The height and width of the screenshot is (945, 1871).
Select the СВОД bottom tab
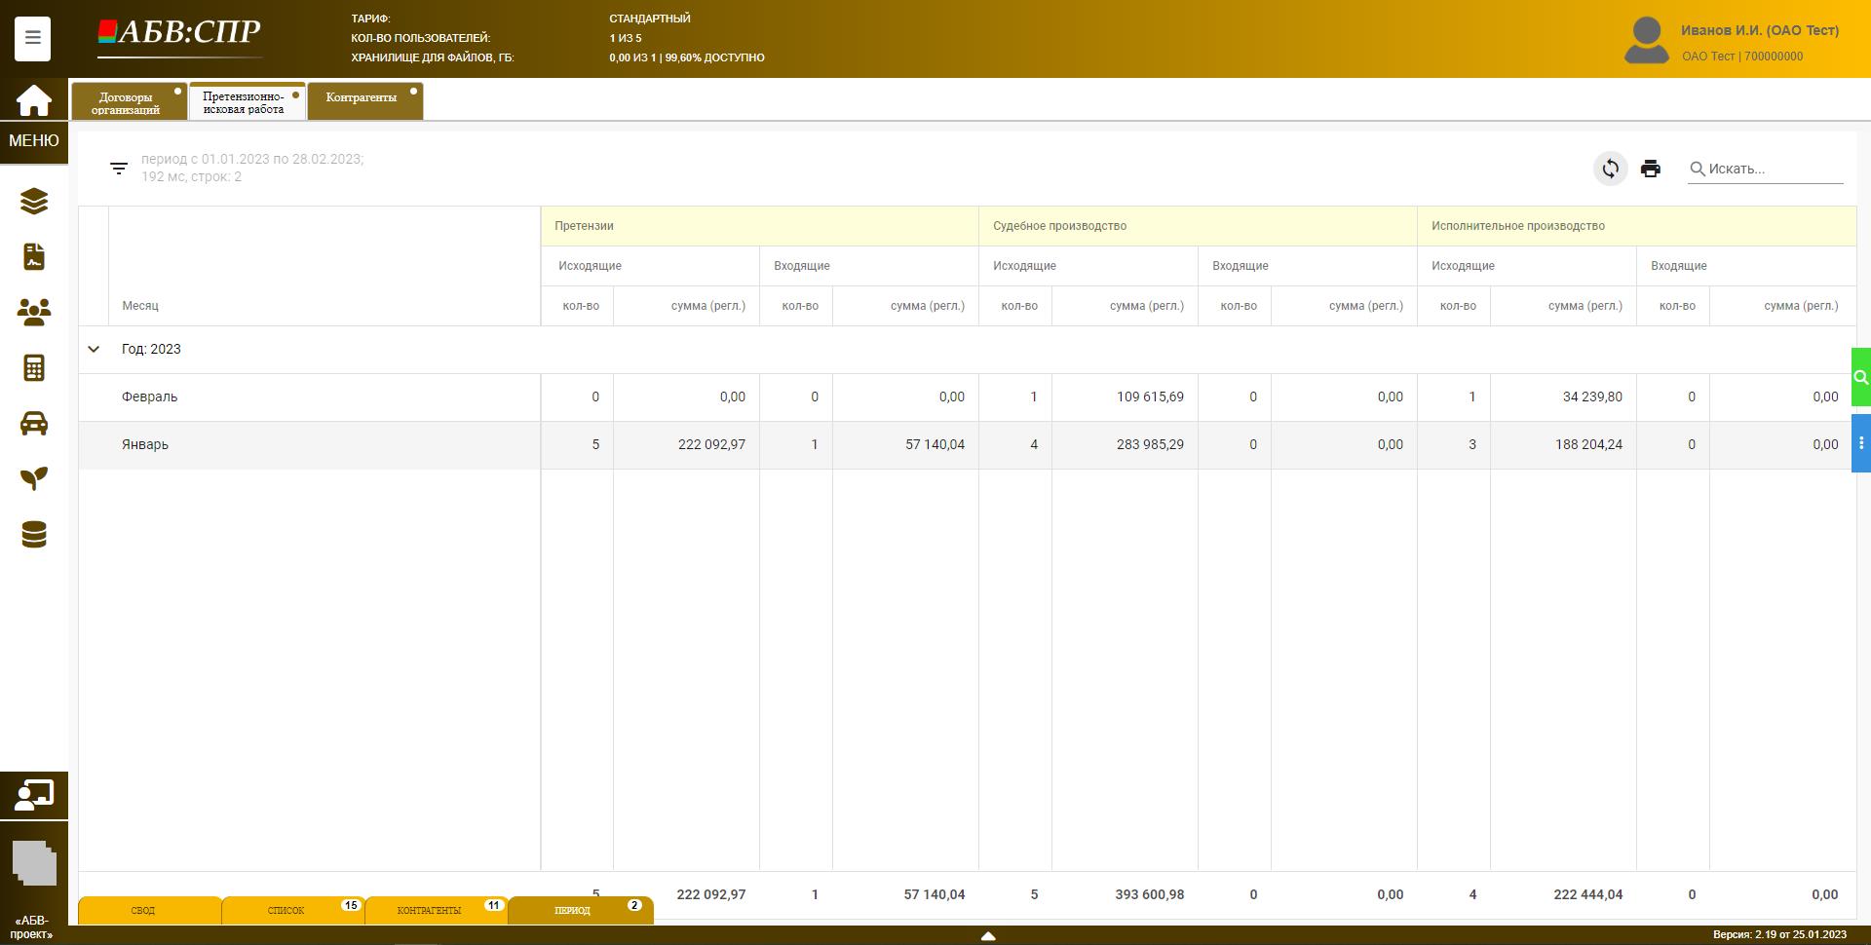(143, 910)
